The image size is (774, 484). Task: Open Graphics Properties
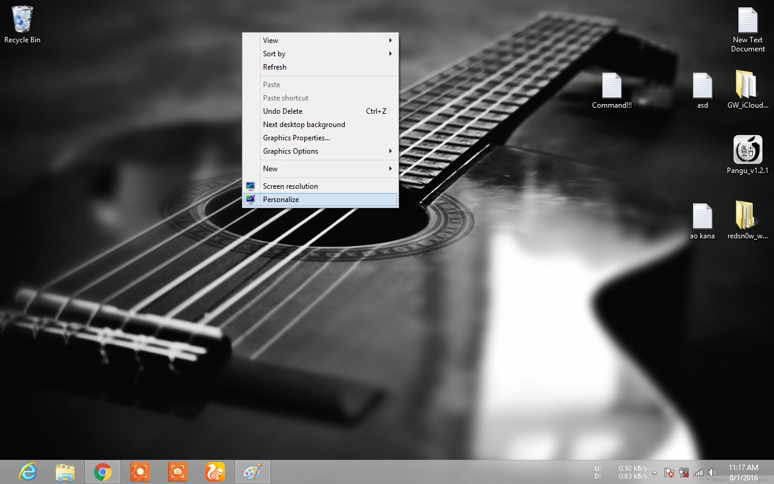click(x=296, y=137)
